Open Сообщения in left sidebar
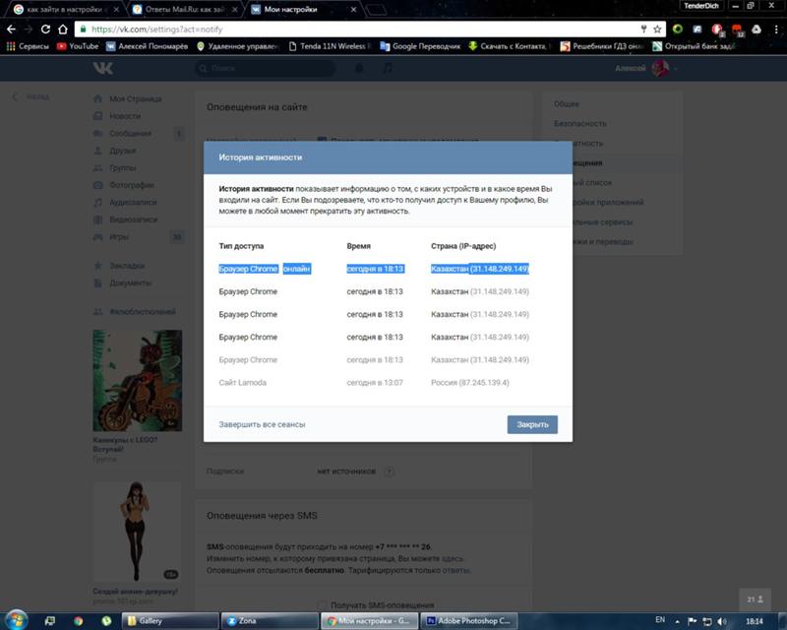The width and height of the screenshot is (787, 630). click(124, 133)
